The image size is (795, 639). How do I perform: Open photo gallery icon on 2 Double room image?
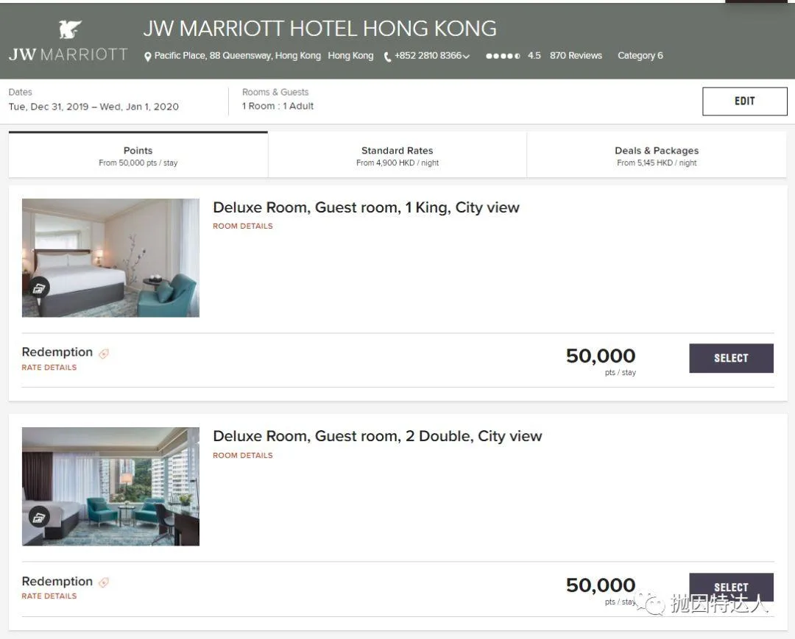38,517
